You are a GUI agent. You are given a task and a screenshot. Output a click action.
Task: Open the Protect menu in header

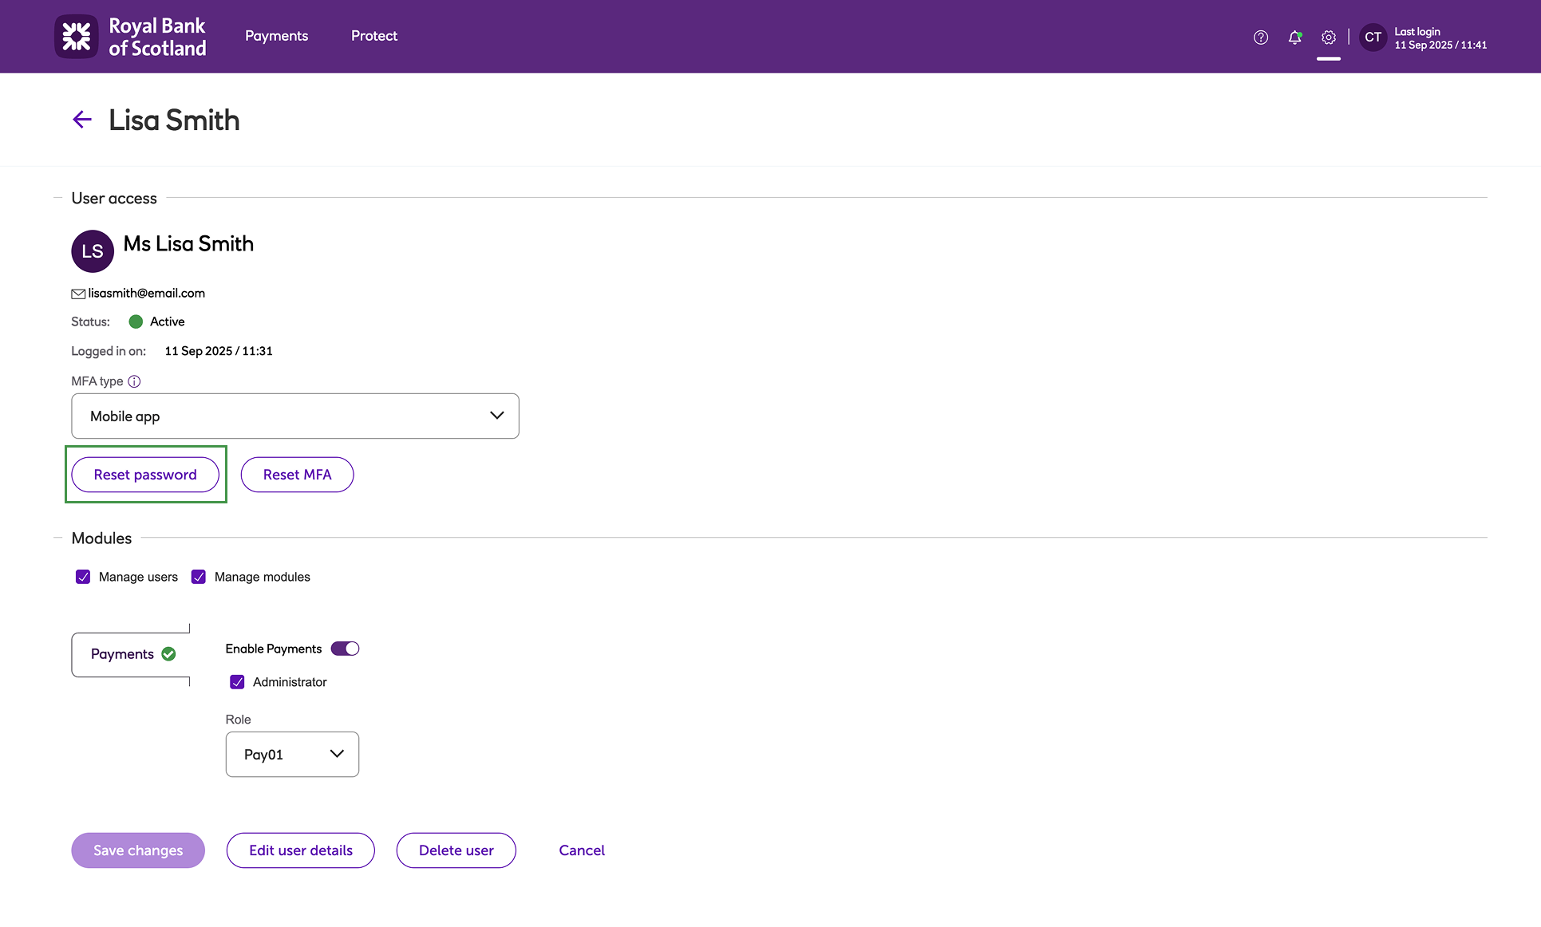point(373,36)
